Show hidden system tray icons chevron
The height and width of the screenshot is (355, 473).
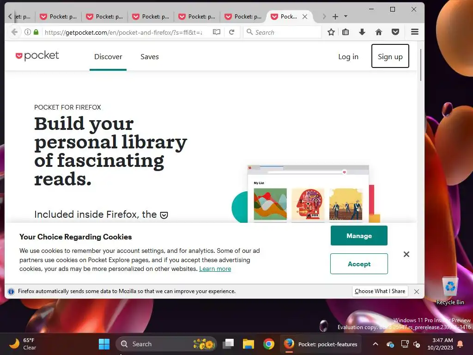[376, 344]
